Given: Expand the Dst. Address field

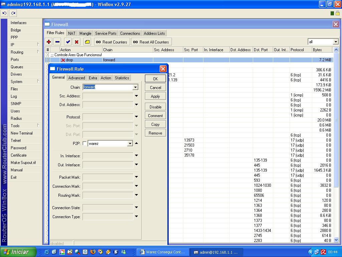Looking at the screenshot, I should 136,104.
